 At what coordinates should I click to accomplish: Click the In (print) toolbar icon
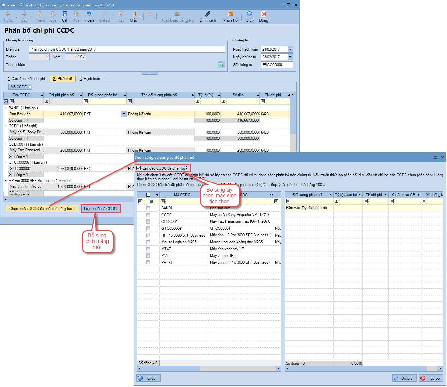149,14
